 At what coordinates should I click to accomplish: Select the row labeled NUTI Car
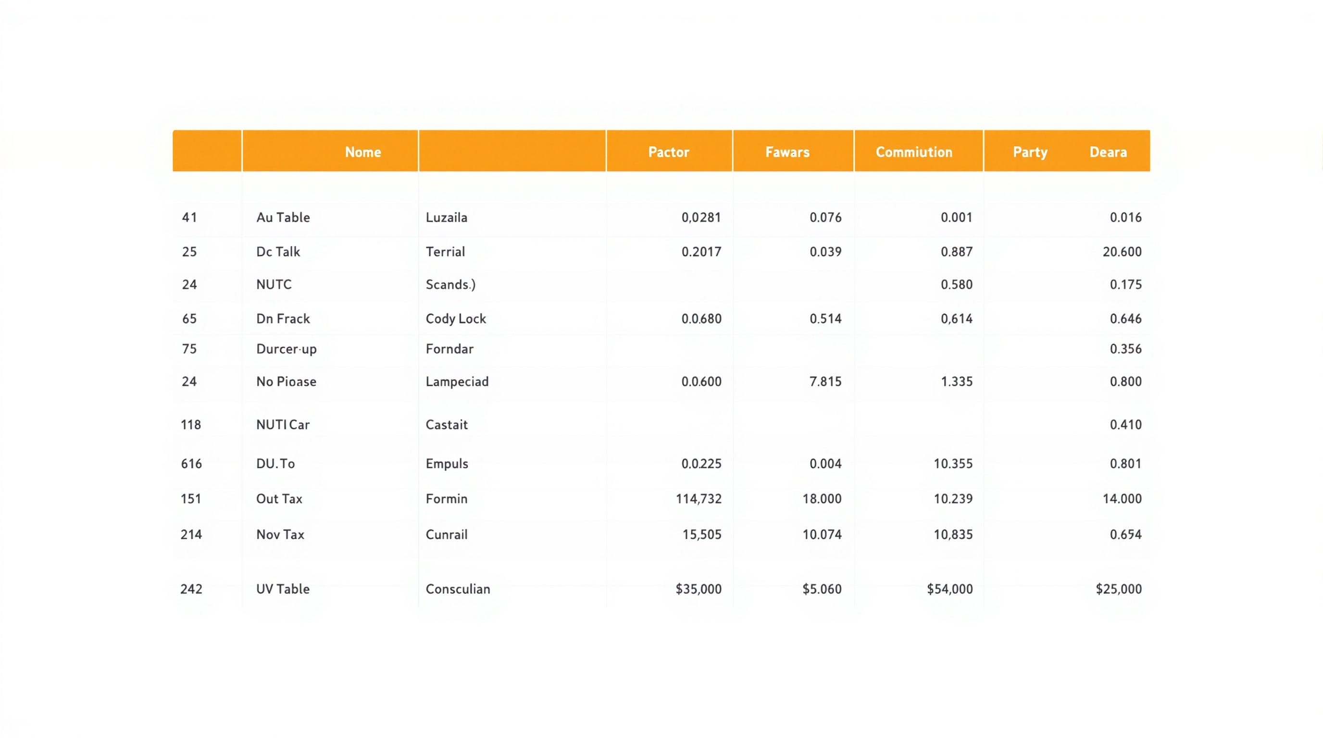[283, 424]
